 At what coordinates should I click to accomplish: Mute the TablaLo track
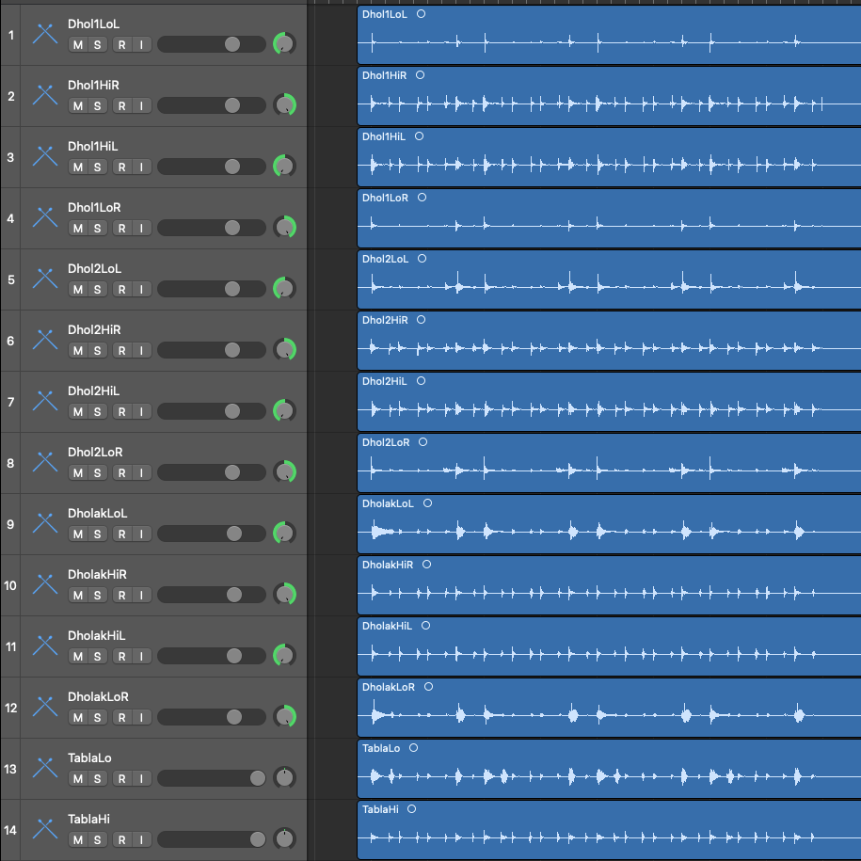78,778
